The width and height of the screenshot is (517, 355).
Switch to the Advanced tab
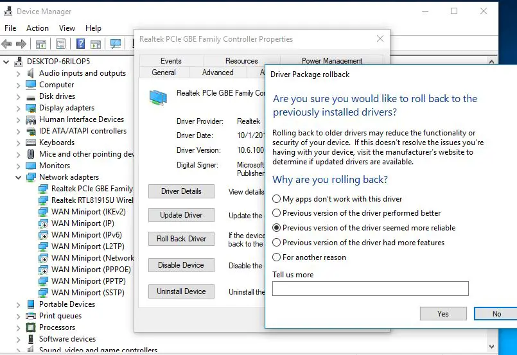tap(218, 72)
